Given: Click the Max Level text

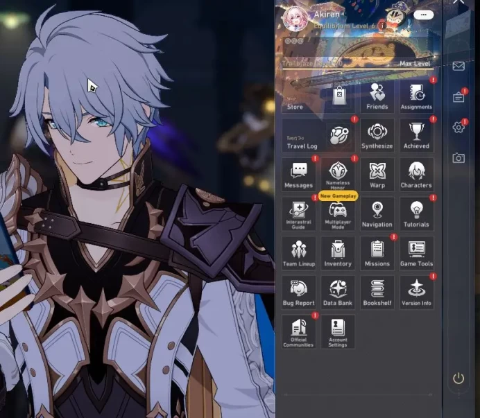Looking at the screenshot, I should 415,64.
